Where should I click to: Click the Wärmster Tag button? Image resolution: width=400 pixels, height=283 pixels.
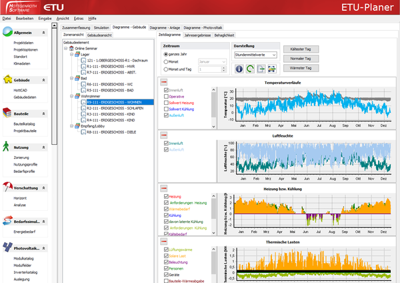(301, 68)
